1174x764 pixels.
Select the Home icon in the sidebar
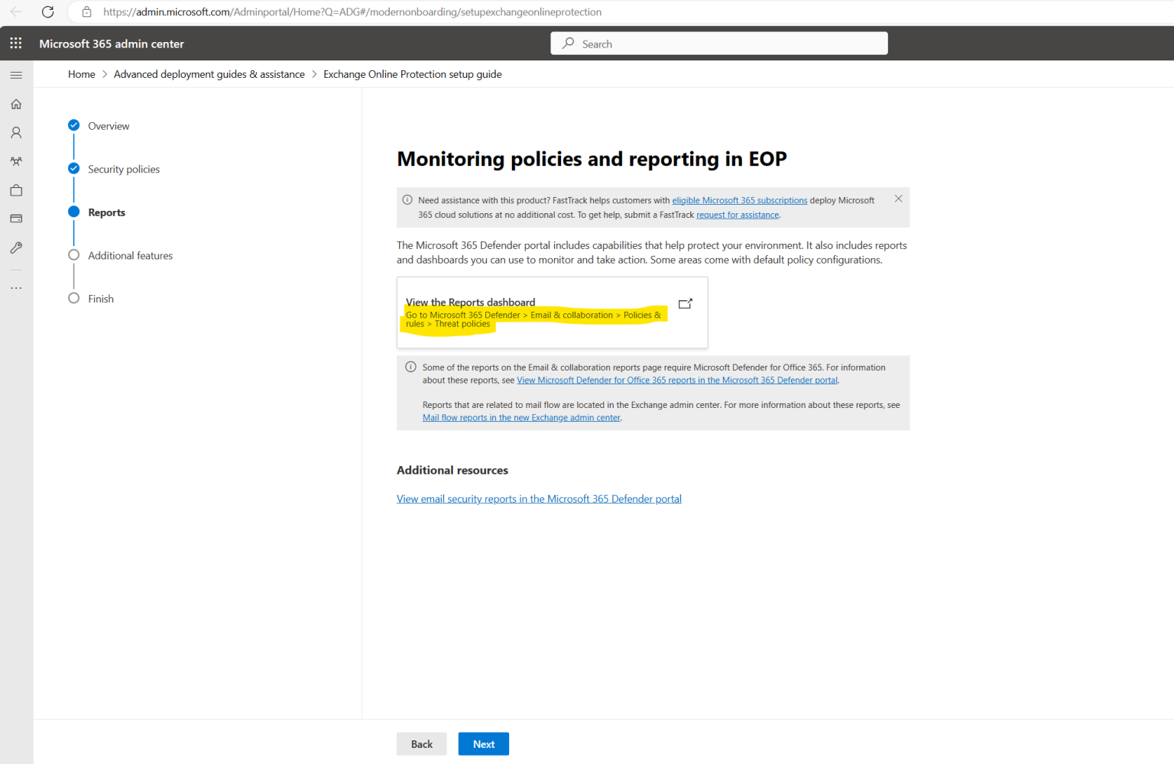(15, 103)
